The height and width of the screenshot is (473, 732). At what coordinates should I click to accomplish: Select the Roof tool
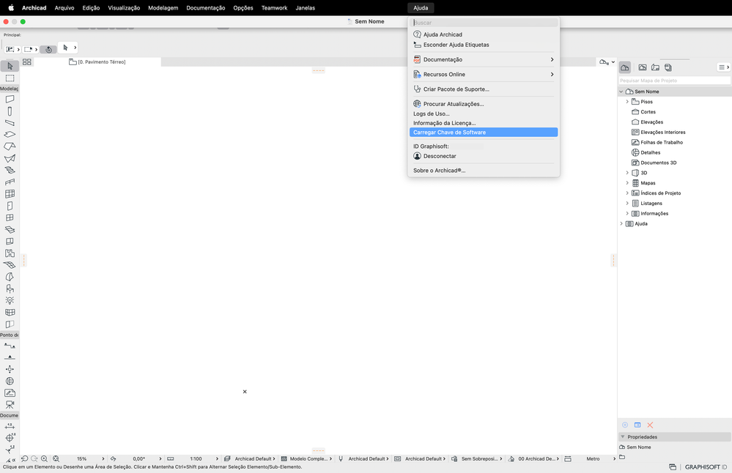pos(10,146)
